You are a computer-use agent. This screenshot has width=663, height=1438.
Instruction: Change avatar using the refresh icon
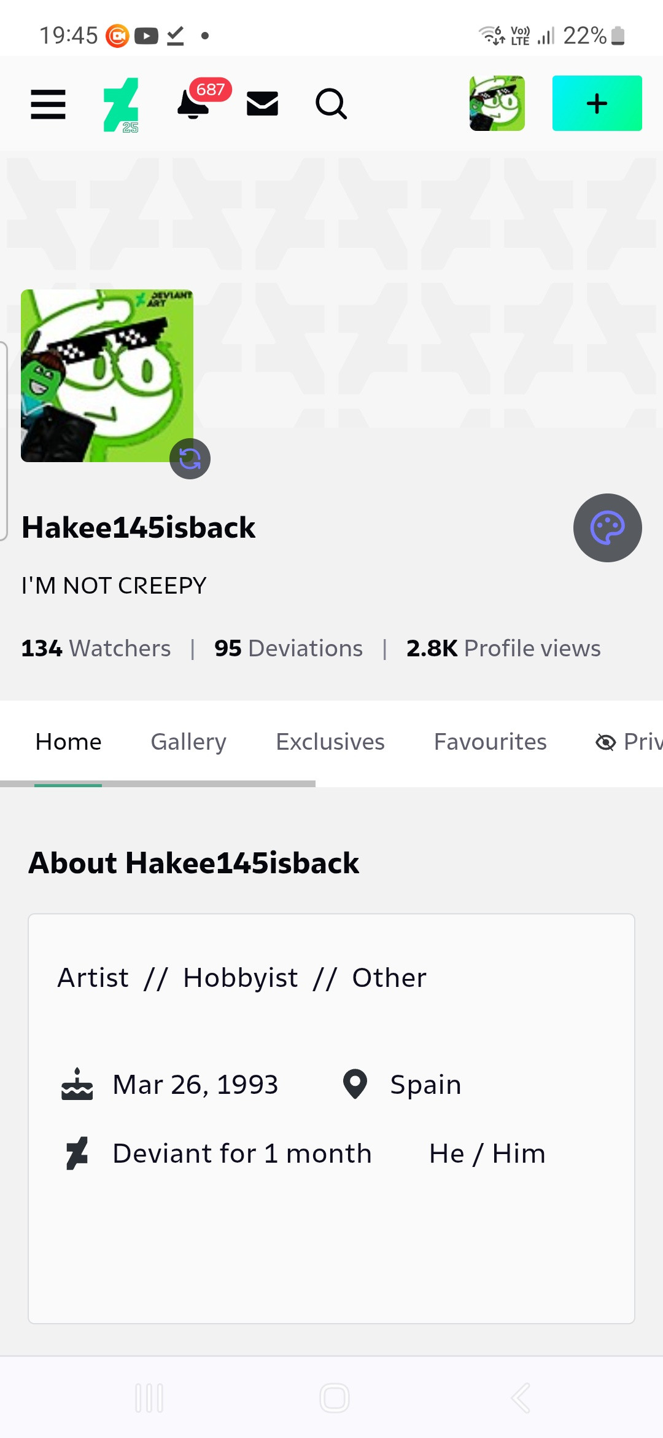click(190, 458)
